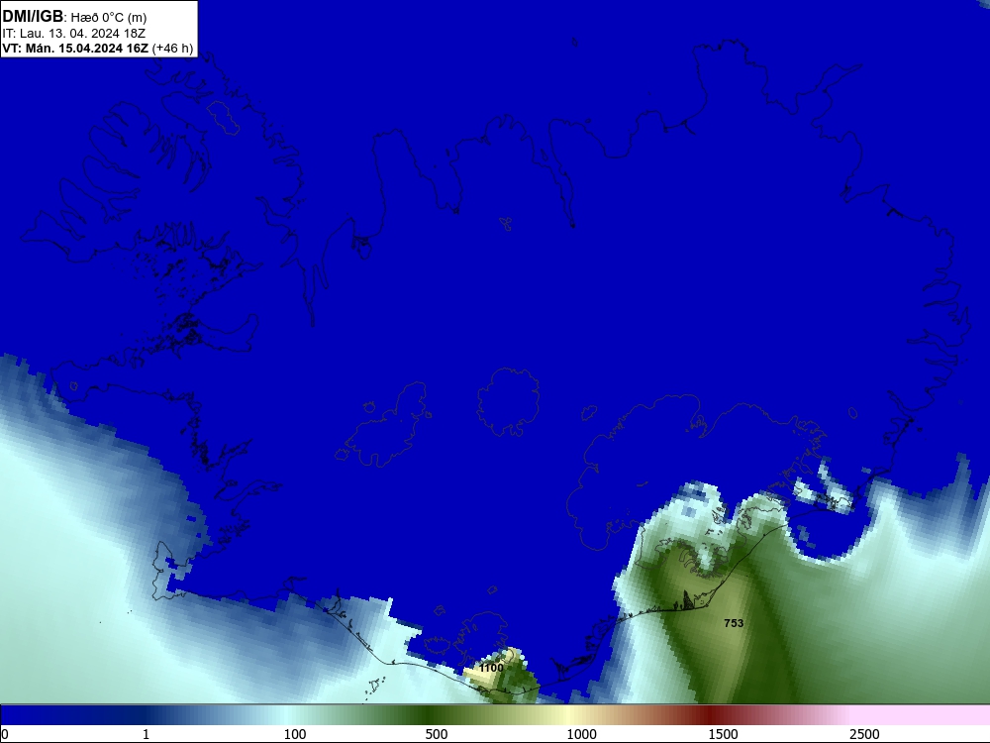Click the 500 tick on the color scale
The width and height of the screenshot is (990, 743).
pos(437,734)
